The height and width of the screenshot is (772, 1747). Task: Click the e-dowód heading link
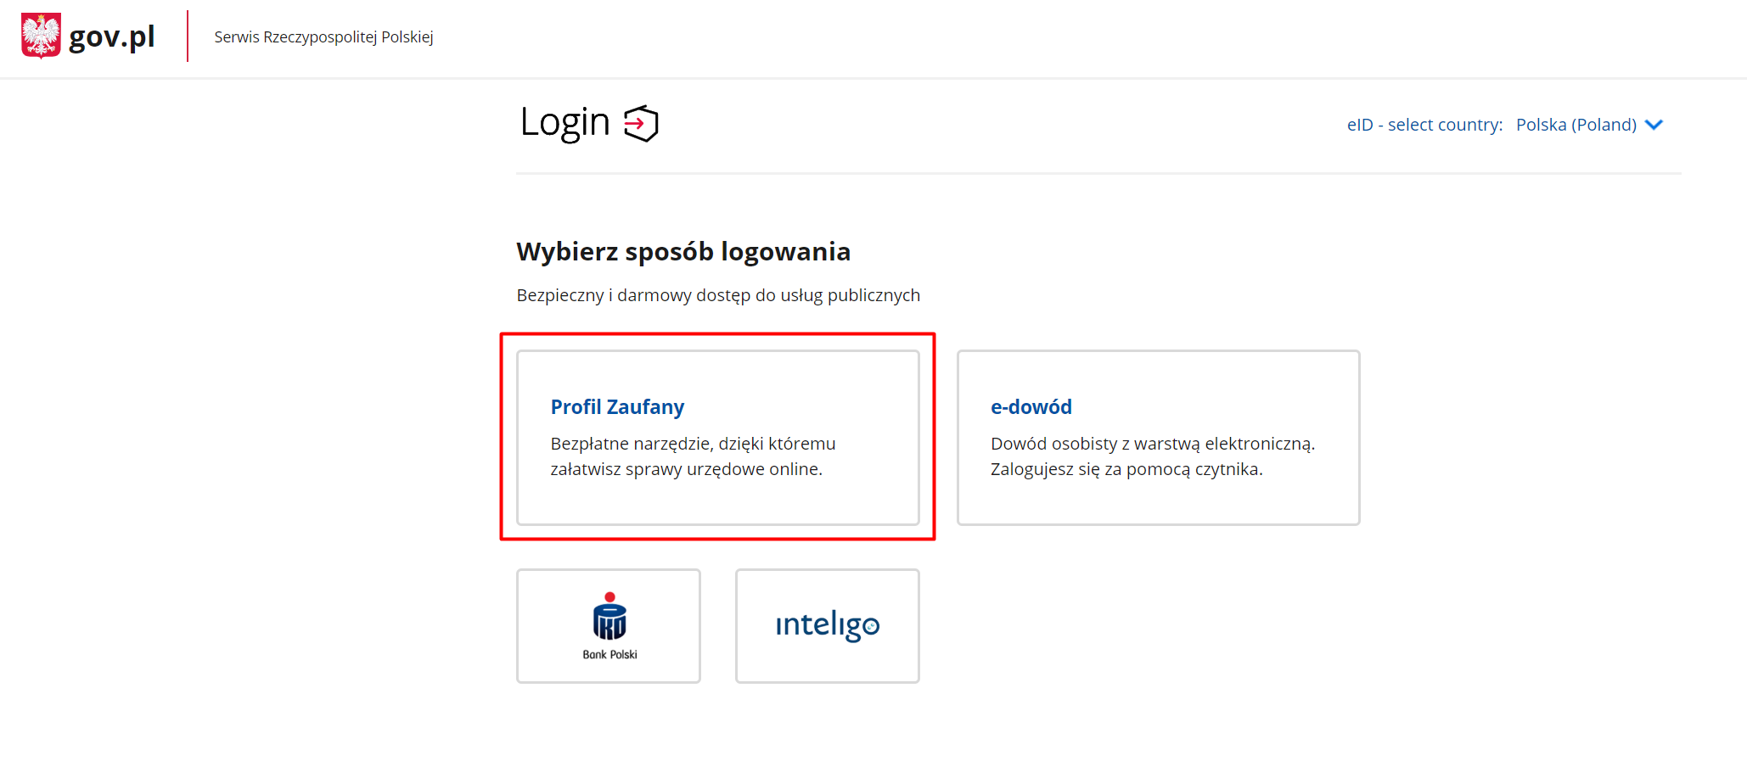tap(1031, 407)
